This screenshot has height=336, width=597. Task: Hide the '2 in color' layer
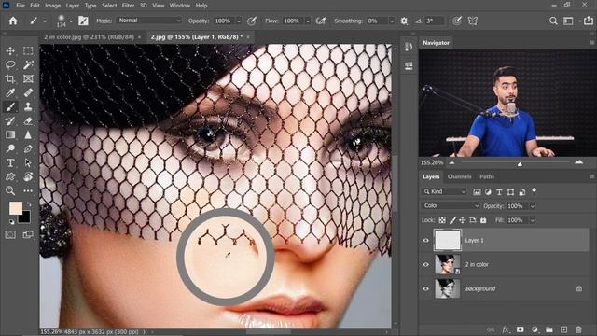(x=425, y=264)
